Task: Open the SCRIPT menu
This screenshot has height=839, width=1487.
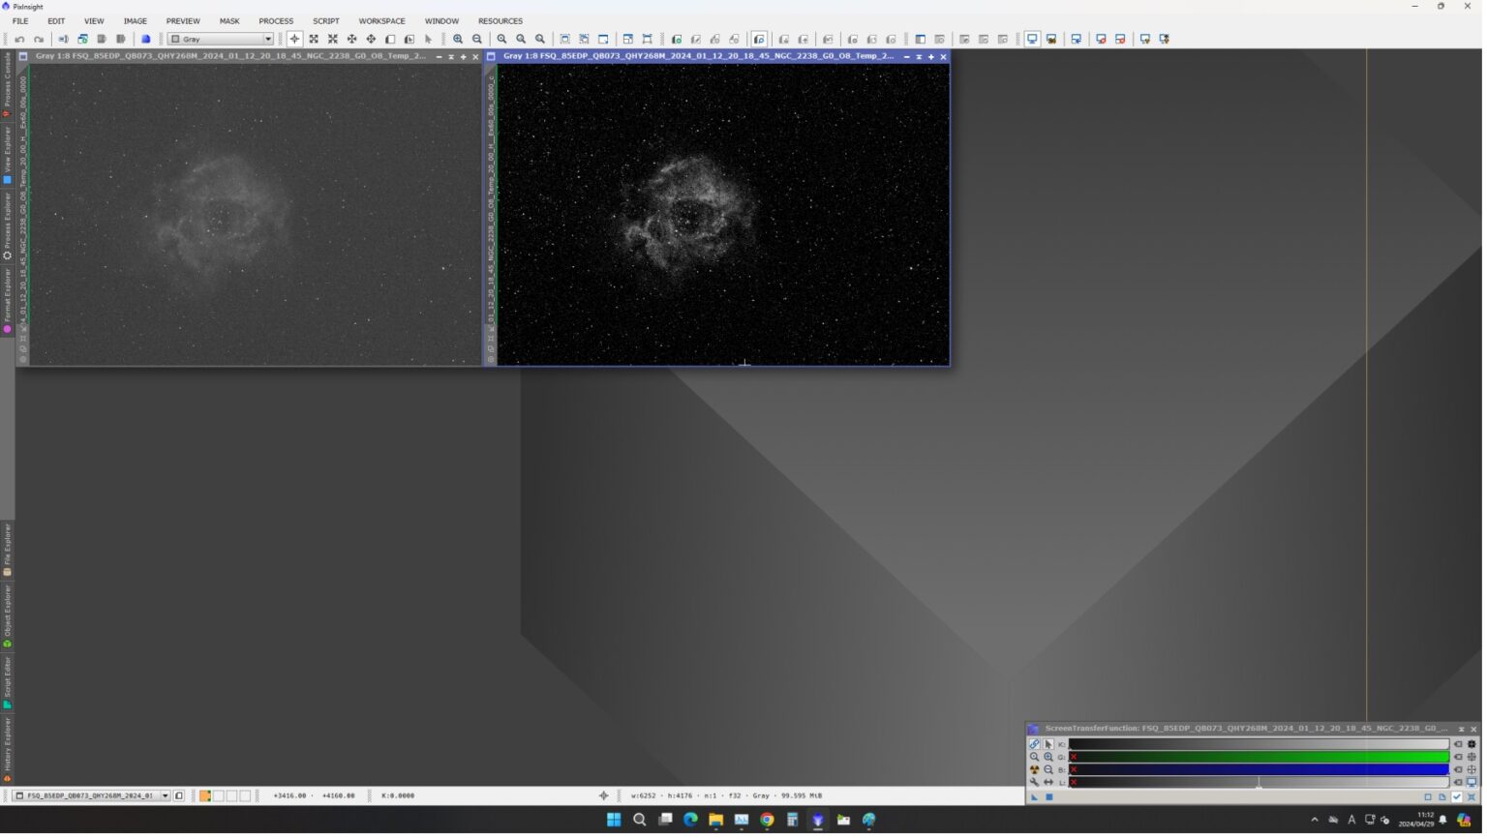Action: click(326, 20)
